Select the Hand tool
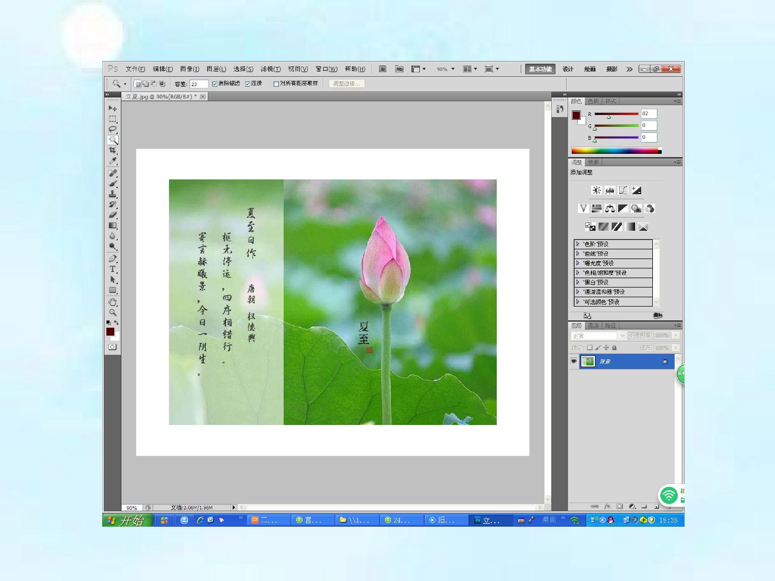Screen dimensions: 775x581 (112, 302)
